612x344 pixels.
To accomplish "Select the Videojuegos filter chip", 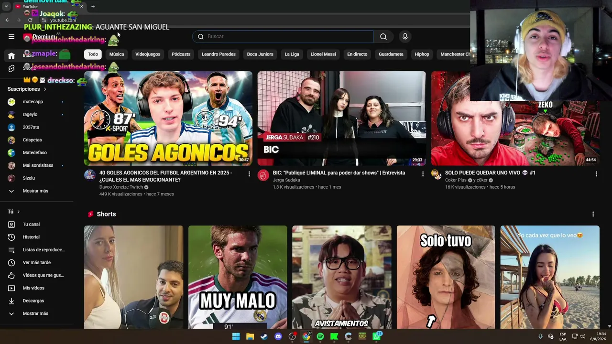I will tap(148, 54).
